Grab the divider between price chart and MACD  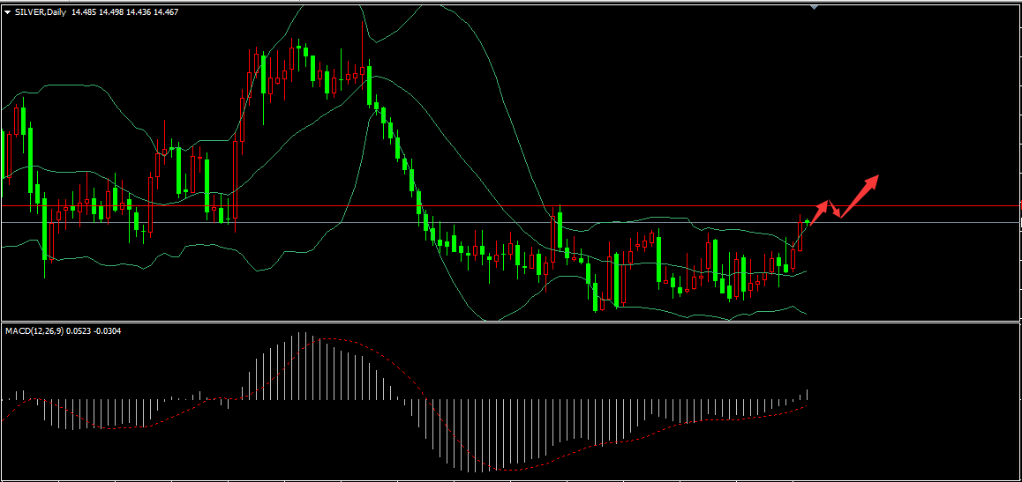pos(511,322)
